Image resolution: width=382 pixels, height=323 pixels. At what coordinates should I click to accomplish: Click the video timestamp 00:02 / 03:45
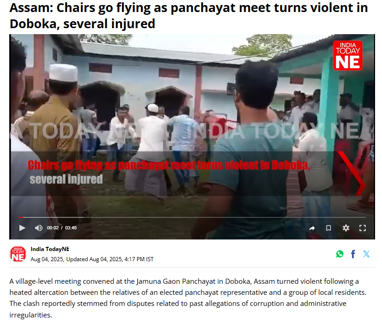61,228
